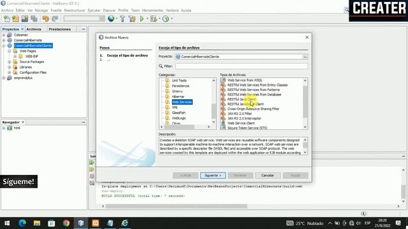Open the Windows Start menu
Screen dimensions: 408x229
(7, 223)
